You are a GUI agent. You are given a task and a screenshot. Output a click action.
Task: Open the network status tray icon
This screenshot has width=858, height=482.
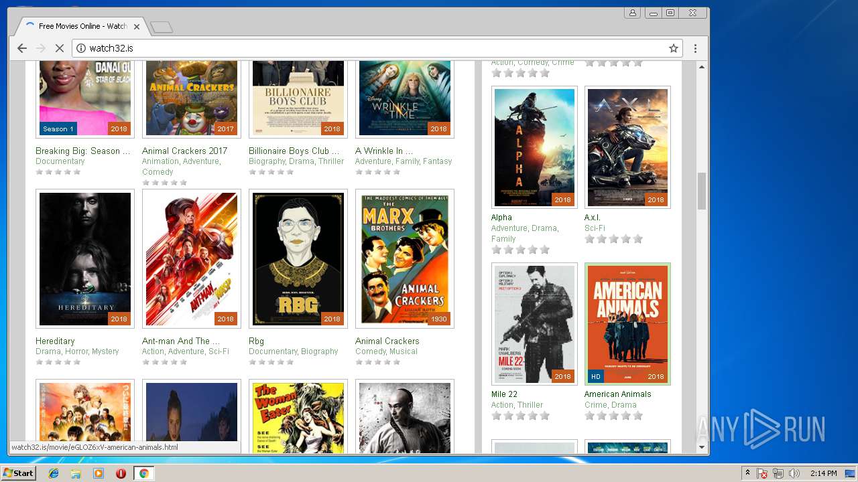[778, 473]
